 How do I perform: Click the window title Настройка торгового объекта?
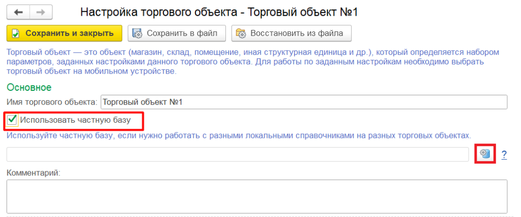(219, 12)
